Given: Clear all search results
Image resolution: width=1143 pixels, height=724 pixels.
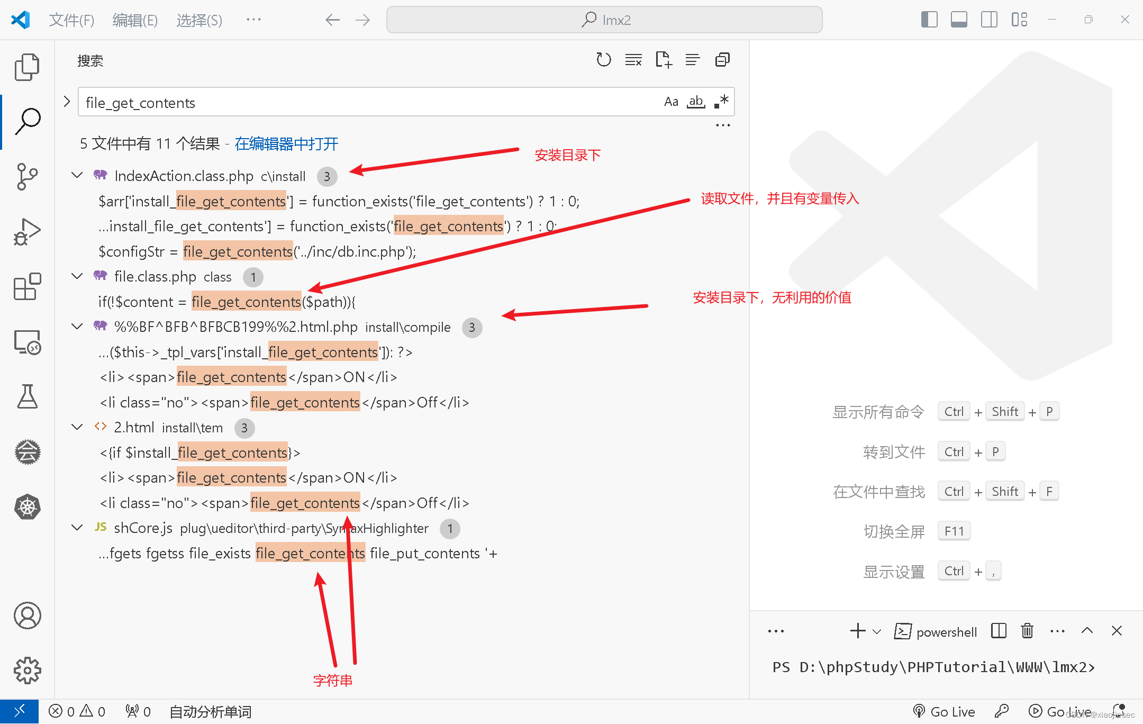Looking at the screenshot, I should pos(633,59).
